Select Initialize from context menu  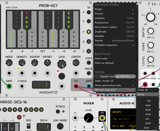[115, 18]
